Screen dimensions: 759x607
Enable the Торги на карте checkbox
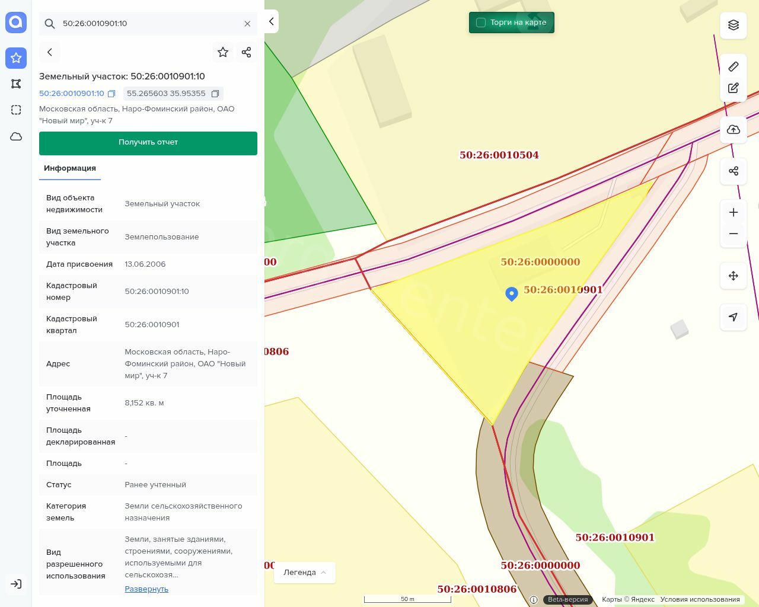click(481, 23)
